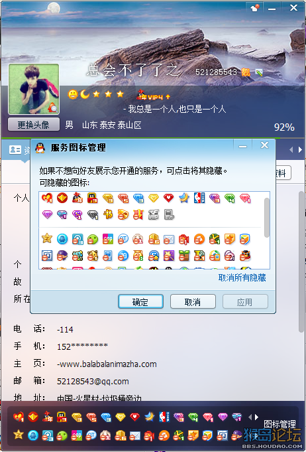Image resolution: width=306 pixels, height=452 pixels.
Task: Open 图标管理 at the bottom bar
Action: pos(280,424)
